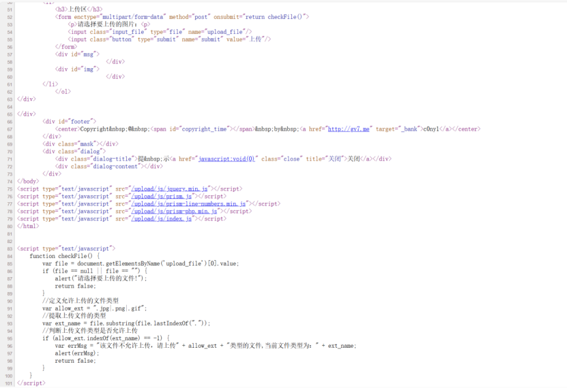This screenshot has height=388, width=567.
Task: Click the 'var file = document.getElementsByName' line
Action: 141,263
